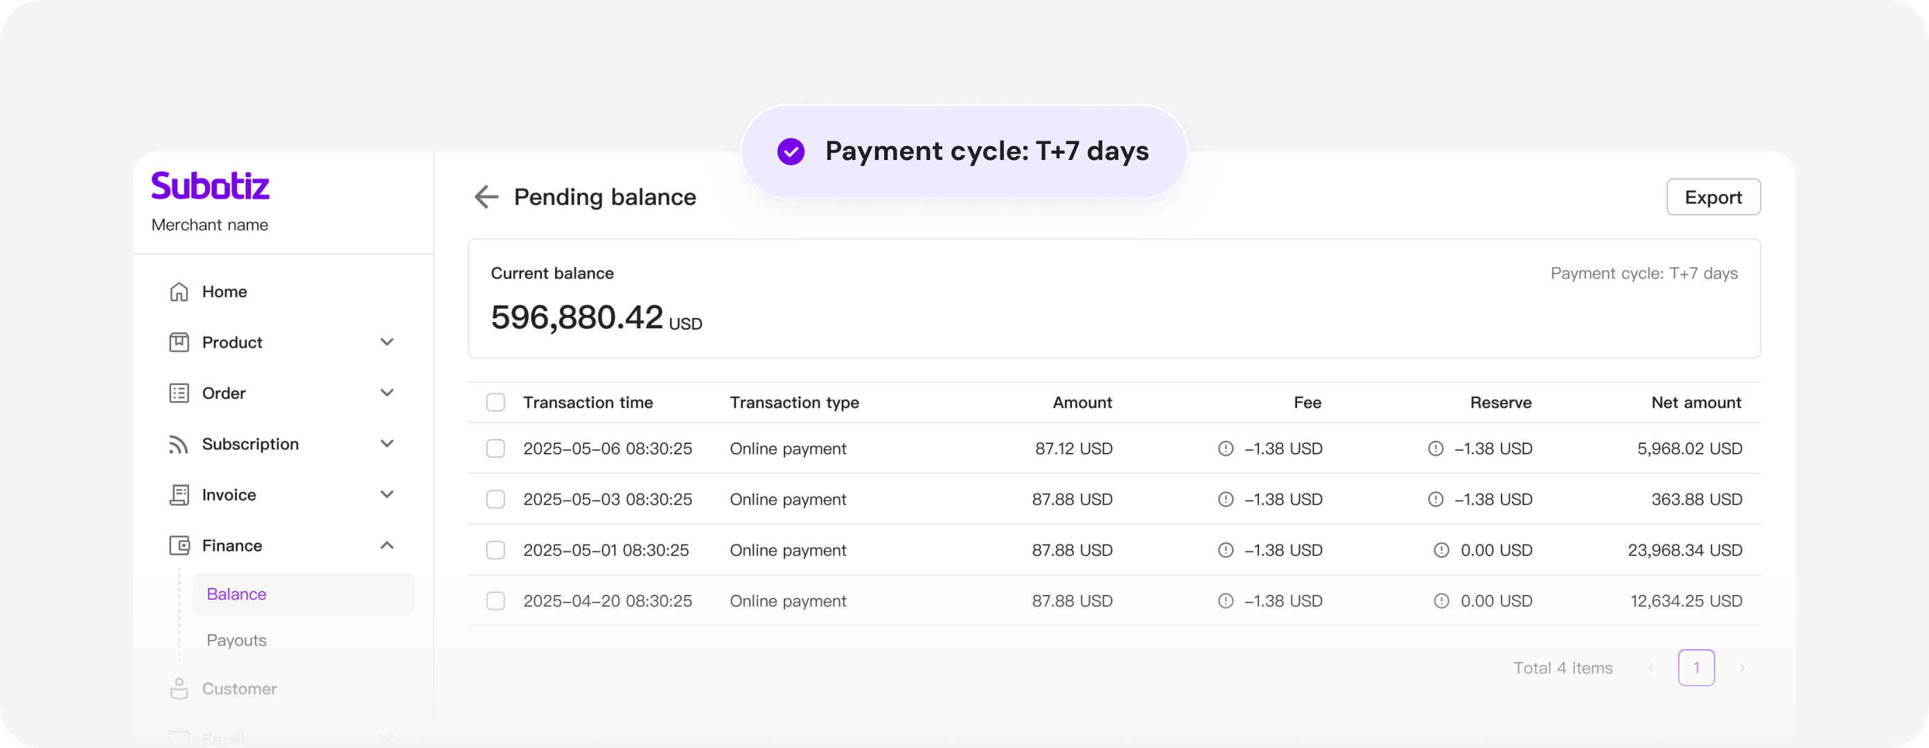Check the 2025-04-20 transaction row
Screen dimensions: 1929x748
[x=495, y=600]
